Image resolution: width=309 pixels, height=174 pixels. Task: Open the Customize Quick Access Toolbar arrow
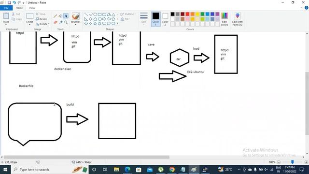coord(24,3)
